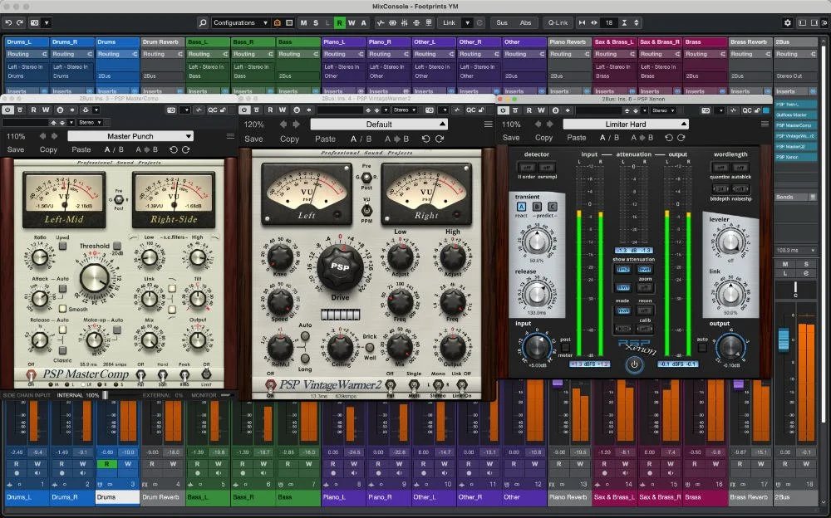The height and width of the screenshot is (518, 831).
Task: Open Sends section on 2Bus channel
Action: click(x=795, y=197)
